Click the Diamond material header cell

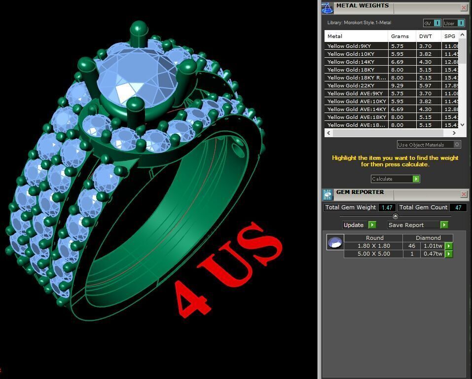click(428, 238)
